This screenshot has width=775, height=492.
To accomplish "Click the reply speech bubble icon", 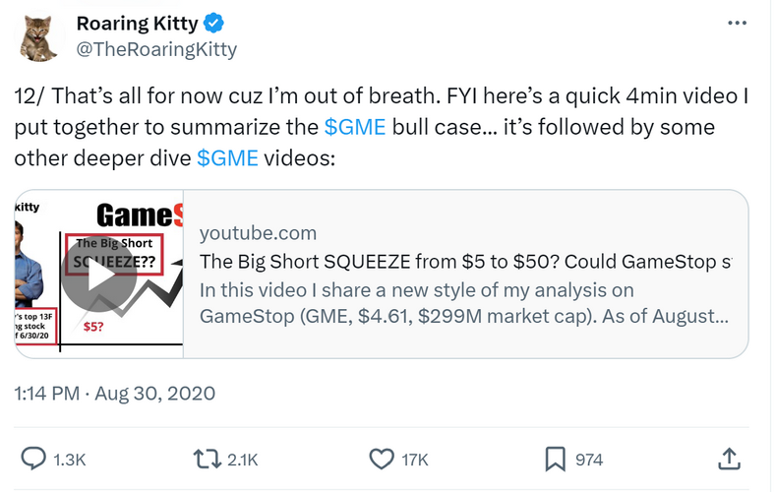I will coord(33,459).
